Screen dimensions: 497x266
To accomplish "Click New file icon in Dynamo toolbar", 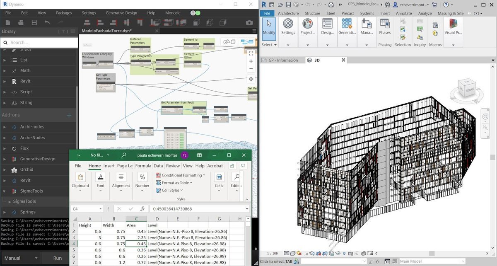I will coord(8,22).
